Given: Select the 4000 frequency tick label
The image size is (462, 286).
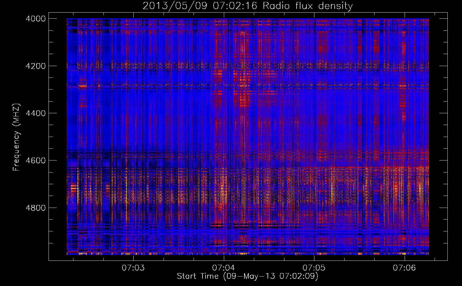Looking at the screenshot, I should coord(36,19).
